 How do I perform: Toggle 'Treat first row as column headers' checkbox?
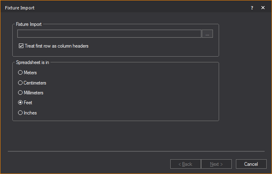tap(21, 46)
